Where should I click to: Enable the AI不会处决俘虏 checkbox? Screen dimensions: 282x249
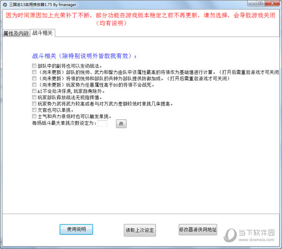[34, 91]
